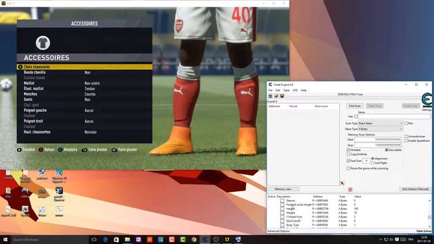The width and height of the screenshot is (434, 244).
Task: Click Add Address Manually button
Action: pyautogui.click(x=415, y=189)
